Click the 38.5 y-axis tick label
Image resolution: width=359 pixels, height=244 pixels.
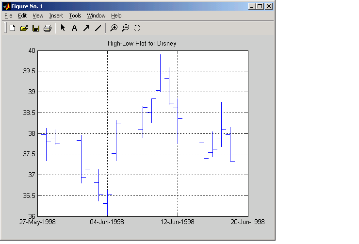29,113
